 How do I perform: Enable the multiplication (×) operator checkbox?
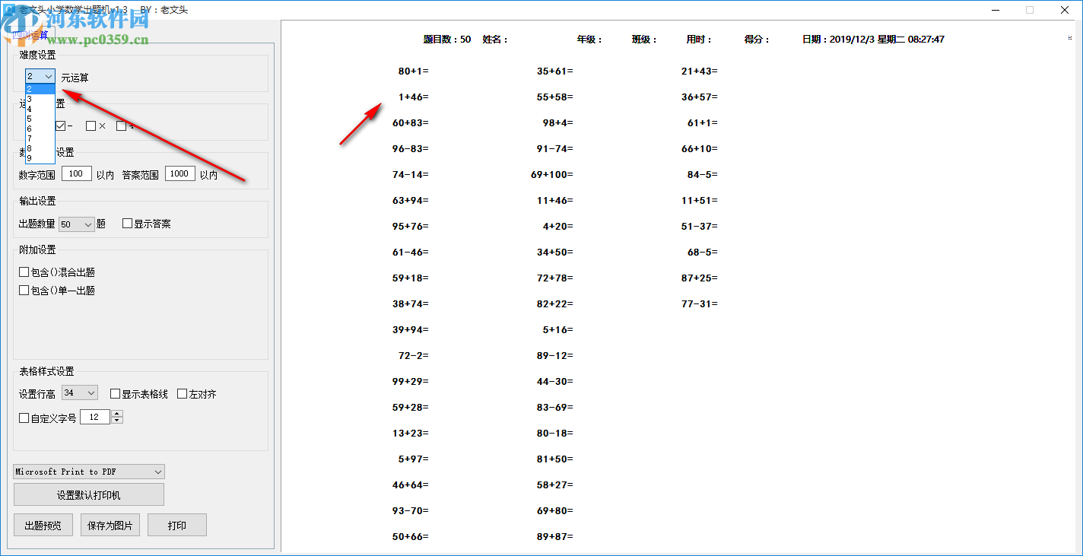(x=91, y=125)
